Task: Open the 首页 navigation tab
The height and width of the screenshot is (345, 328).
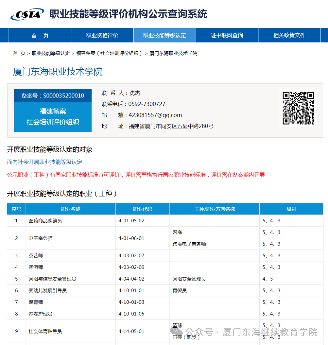Action: [x=40, y=35]
